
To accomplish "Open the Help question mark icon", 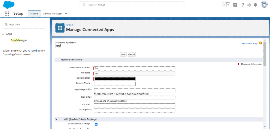I will tap(243, 5).
